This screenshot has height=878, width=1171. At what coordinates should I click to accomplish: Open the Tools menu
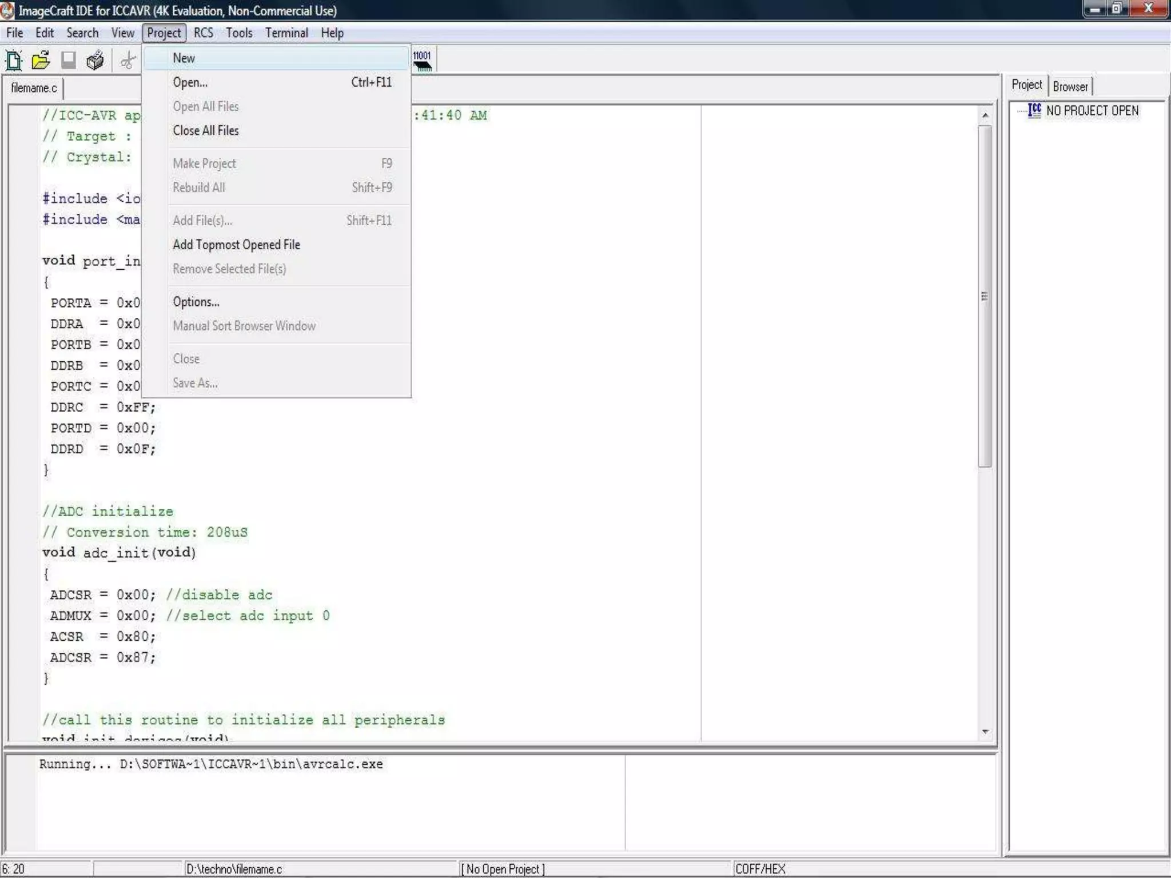tap(239, 33)
